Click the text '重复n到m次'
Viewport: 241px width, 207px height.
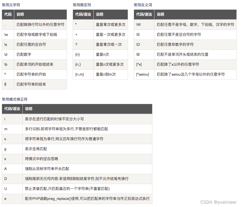tap(106, 74)
